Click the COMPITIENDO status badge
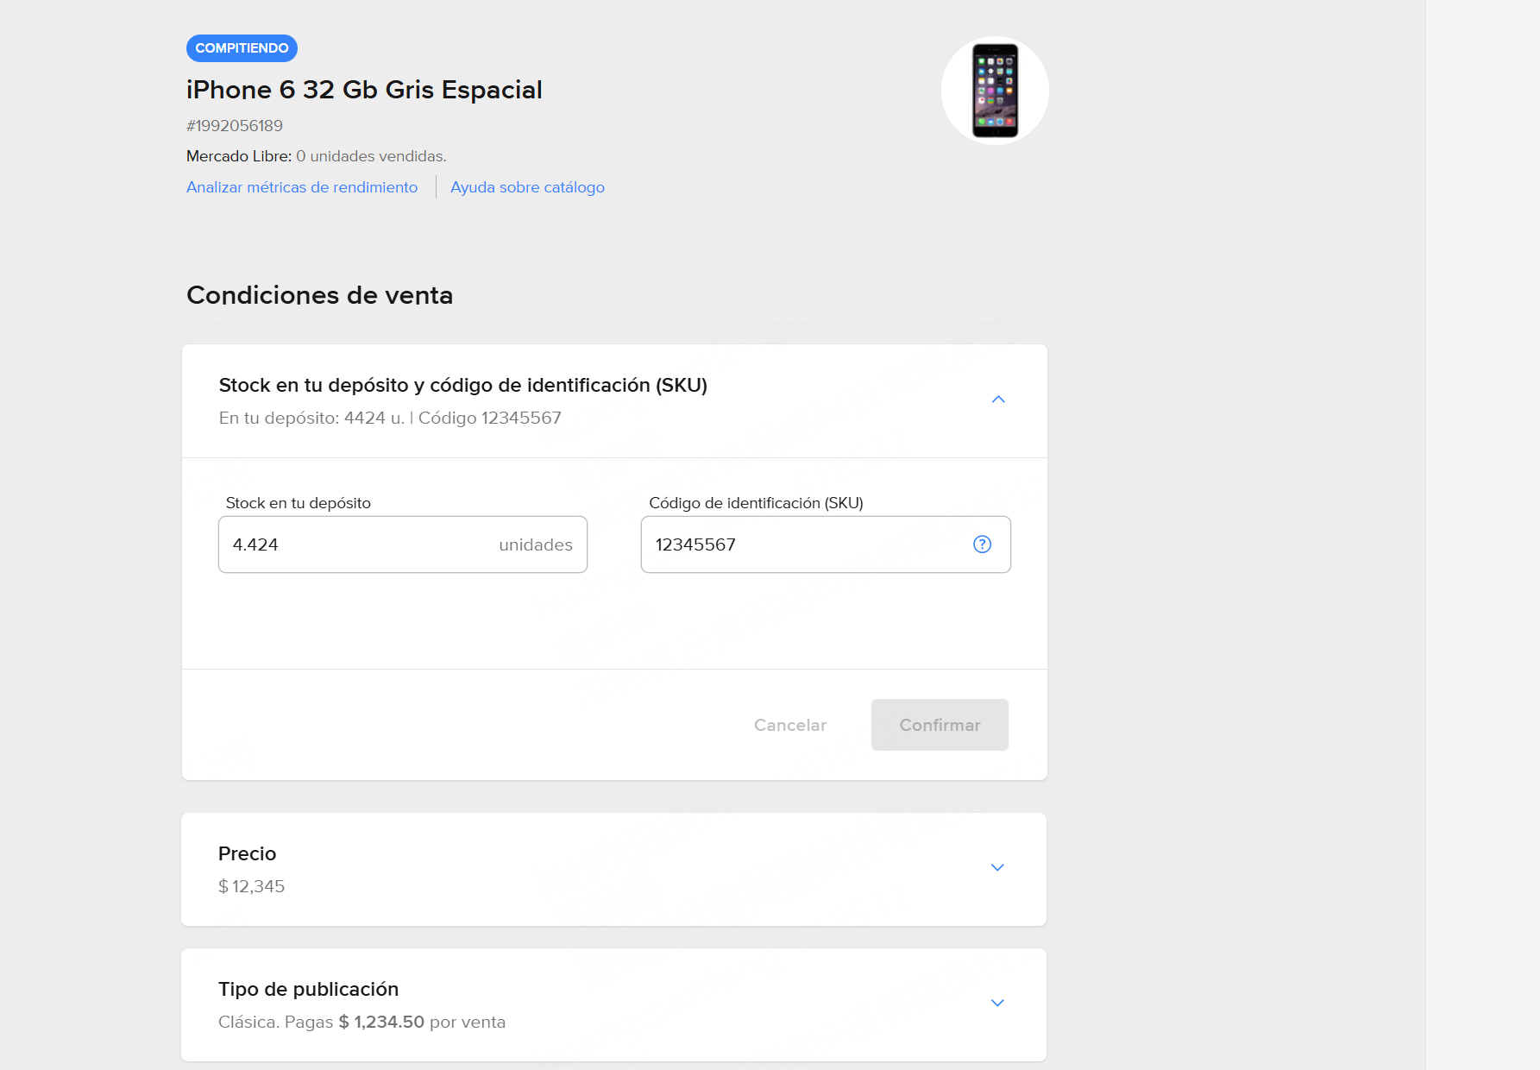Image resolution: width=1540 pixels, height=1070 pixels. 242,48
